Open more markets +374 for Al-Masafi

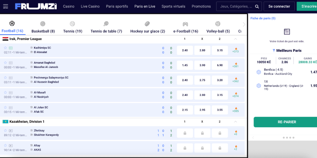235,95
